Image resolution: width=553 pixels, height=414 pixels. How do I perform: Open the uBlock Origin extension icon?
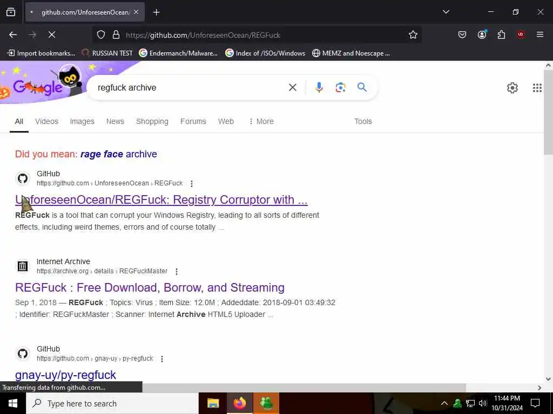pyautogui.click(x=521, y=34)
